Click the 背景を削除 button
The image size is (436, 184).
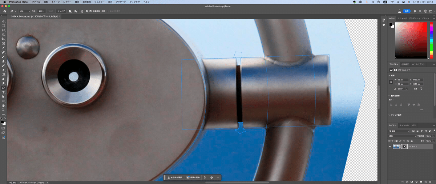tap(193, 177)
